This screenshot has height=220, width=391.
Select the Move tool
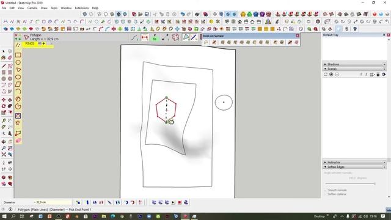click(x=4, y=100)
